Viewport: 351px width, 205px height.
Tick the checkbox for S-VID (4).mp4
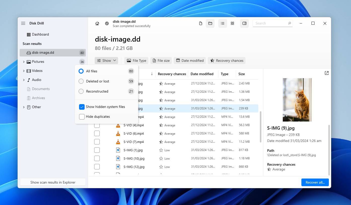97,125
